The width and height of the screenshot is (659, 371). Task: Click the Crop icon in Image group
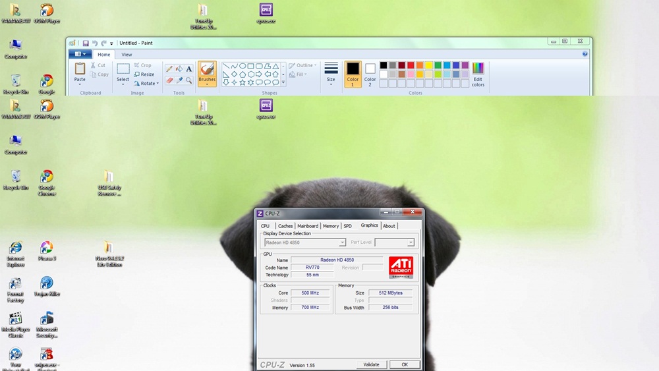(136, 65)
